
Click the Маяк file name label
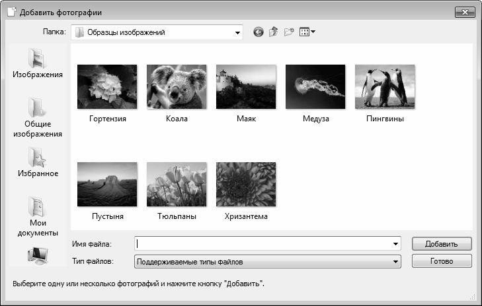click(246, 119)
